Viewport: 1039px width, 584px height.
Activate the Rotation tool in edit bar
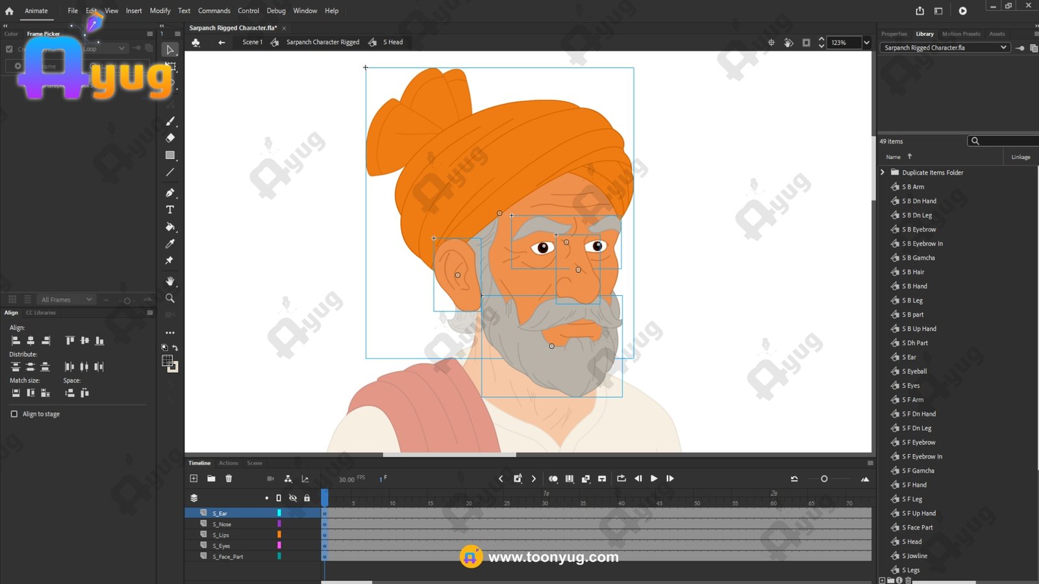pyautogui.click(x=788, y=42)
